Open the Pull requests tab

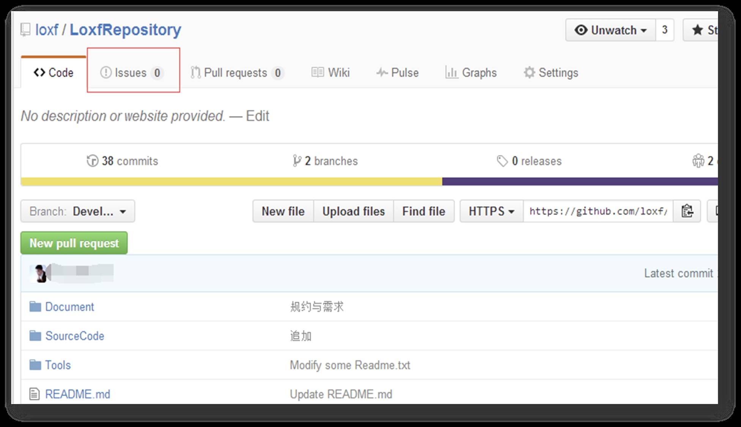click(237, 72)
